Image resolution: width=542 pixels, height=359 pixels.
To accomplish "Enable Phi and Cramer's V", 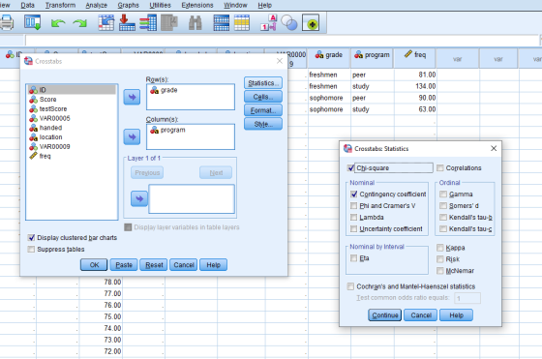I will [353, 205].
